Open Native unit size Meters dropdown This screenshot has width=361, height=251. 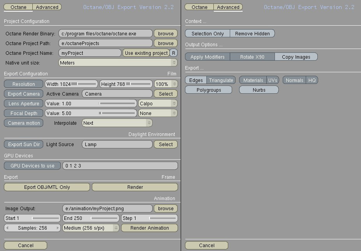point(118,63)
